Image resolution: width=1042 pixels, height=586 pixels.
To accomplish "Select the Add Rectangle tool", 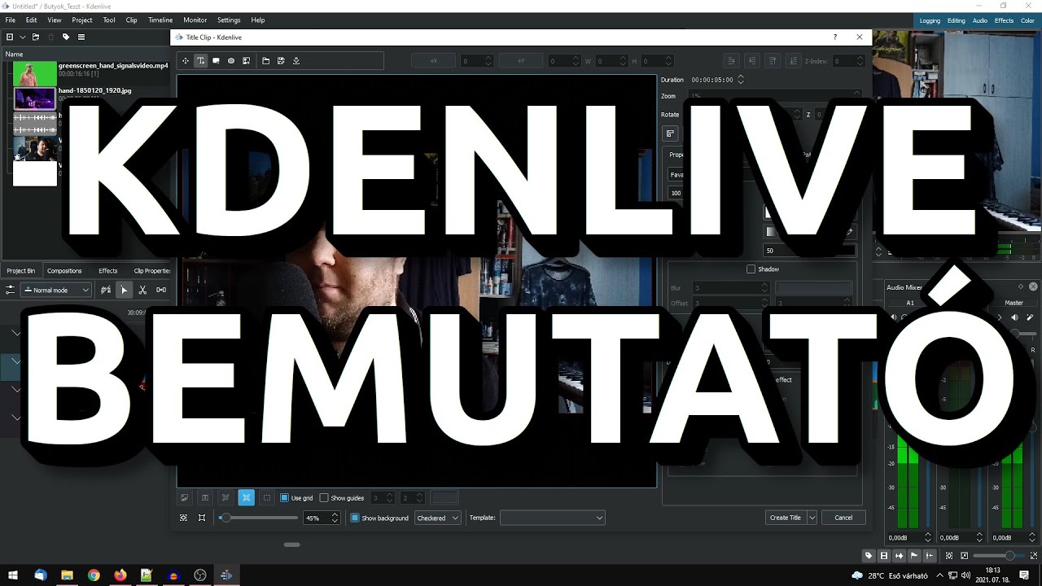I will coord(216,60).
